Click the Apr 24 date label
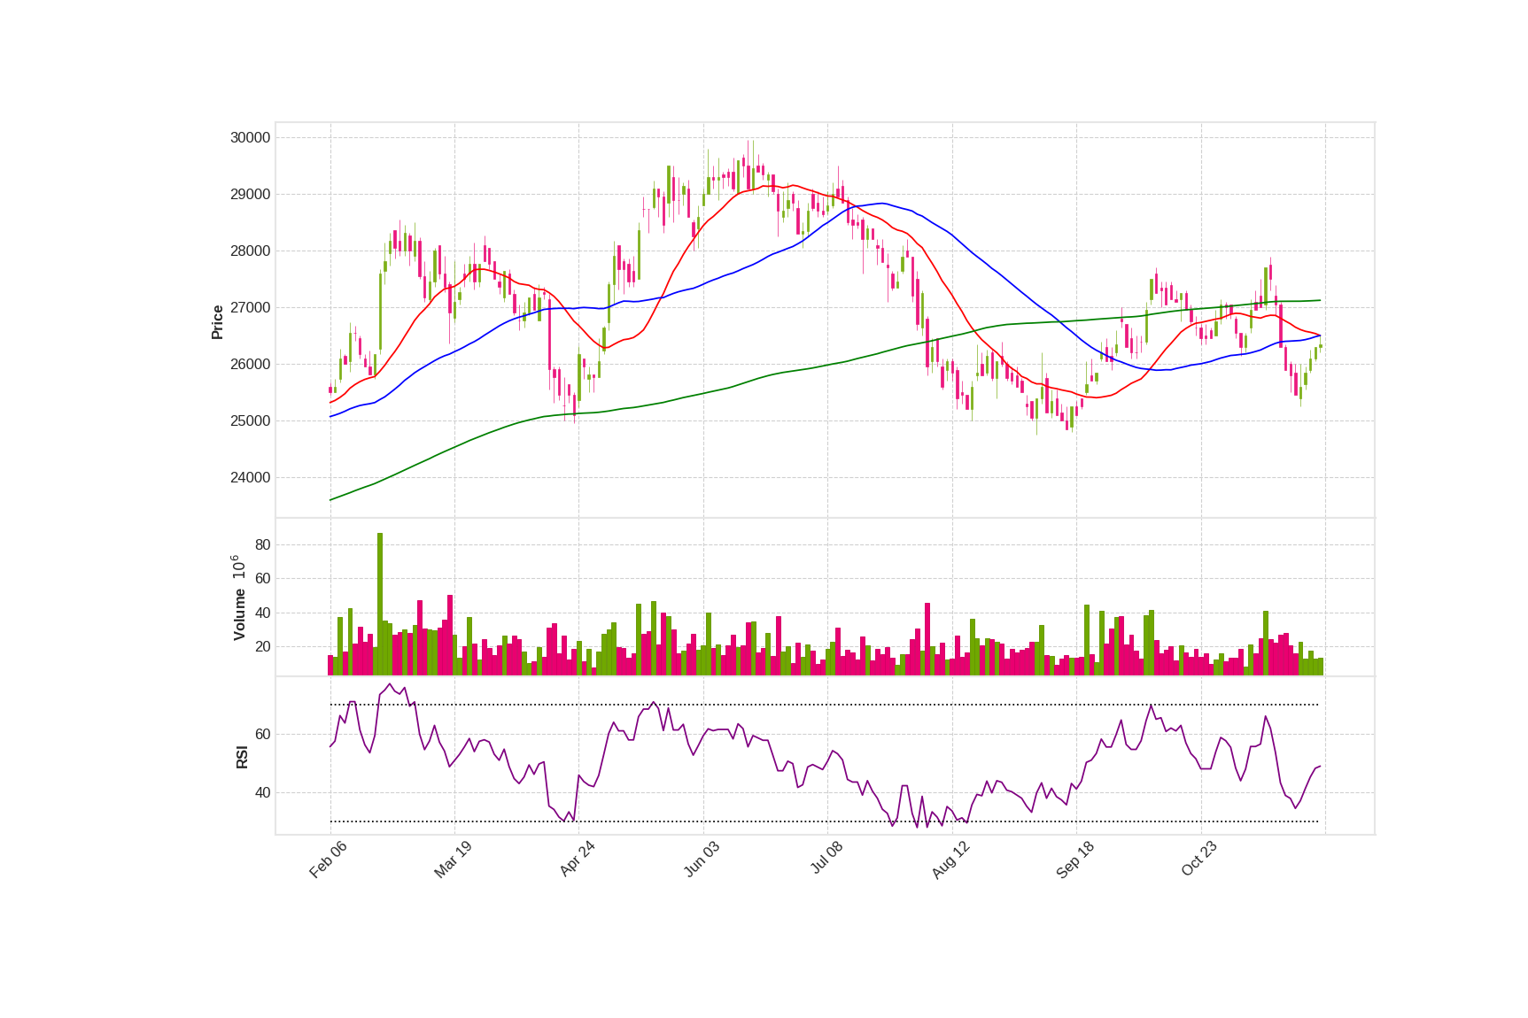Screen dimensions: 1528x1018 pyautogui.click(x=577, y=860)
